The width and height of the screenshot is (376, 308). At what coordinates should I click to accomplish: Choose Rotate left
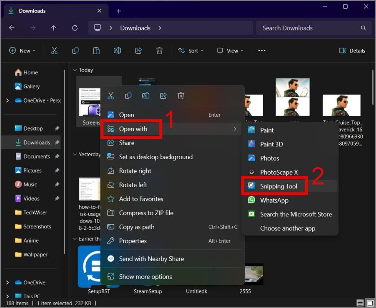[x=171, y=185]
